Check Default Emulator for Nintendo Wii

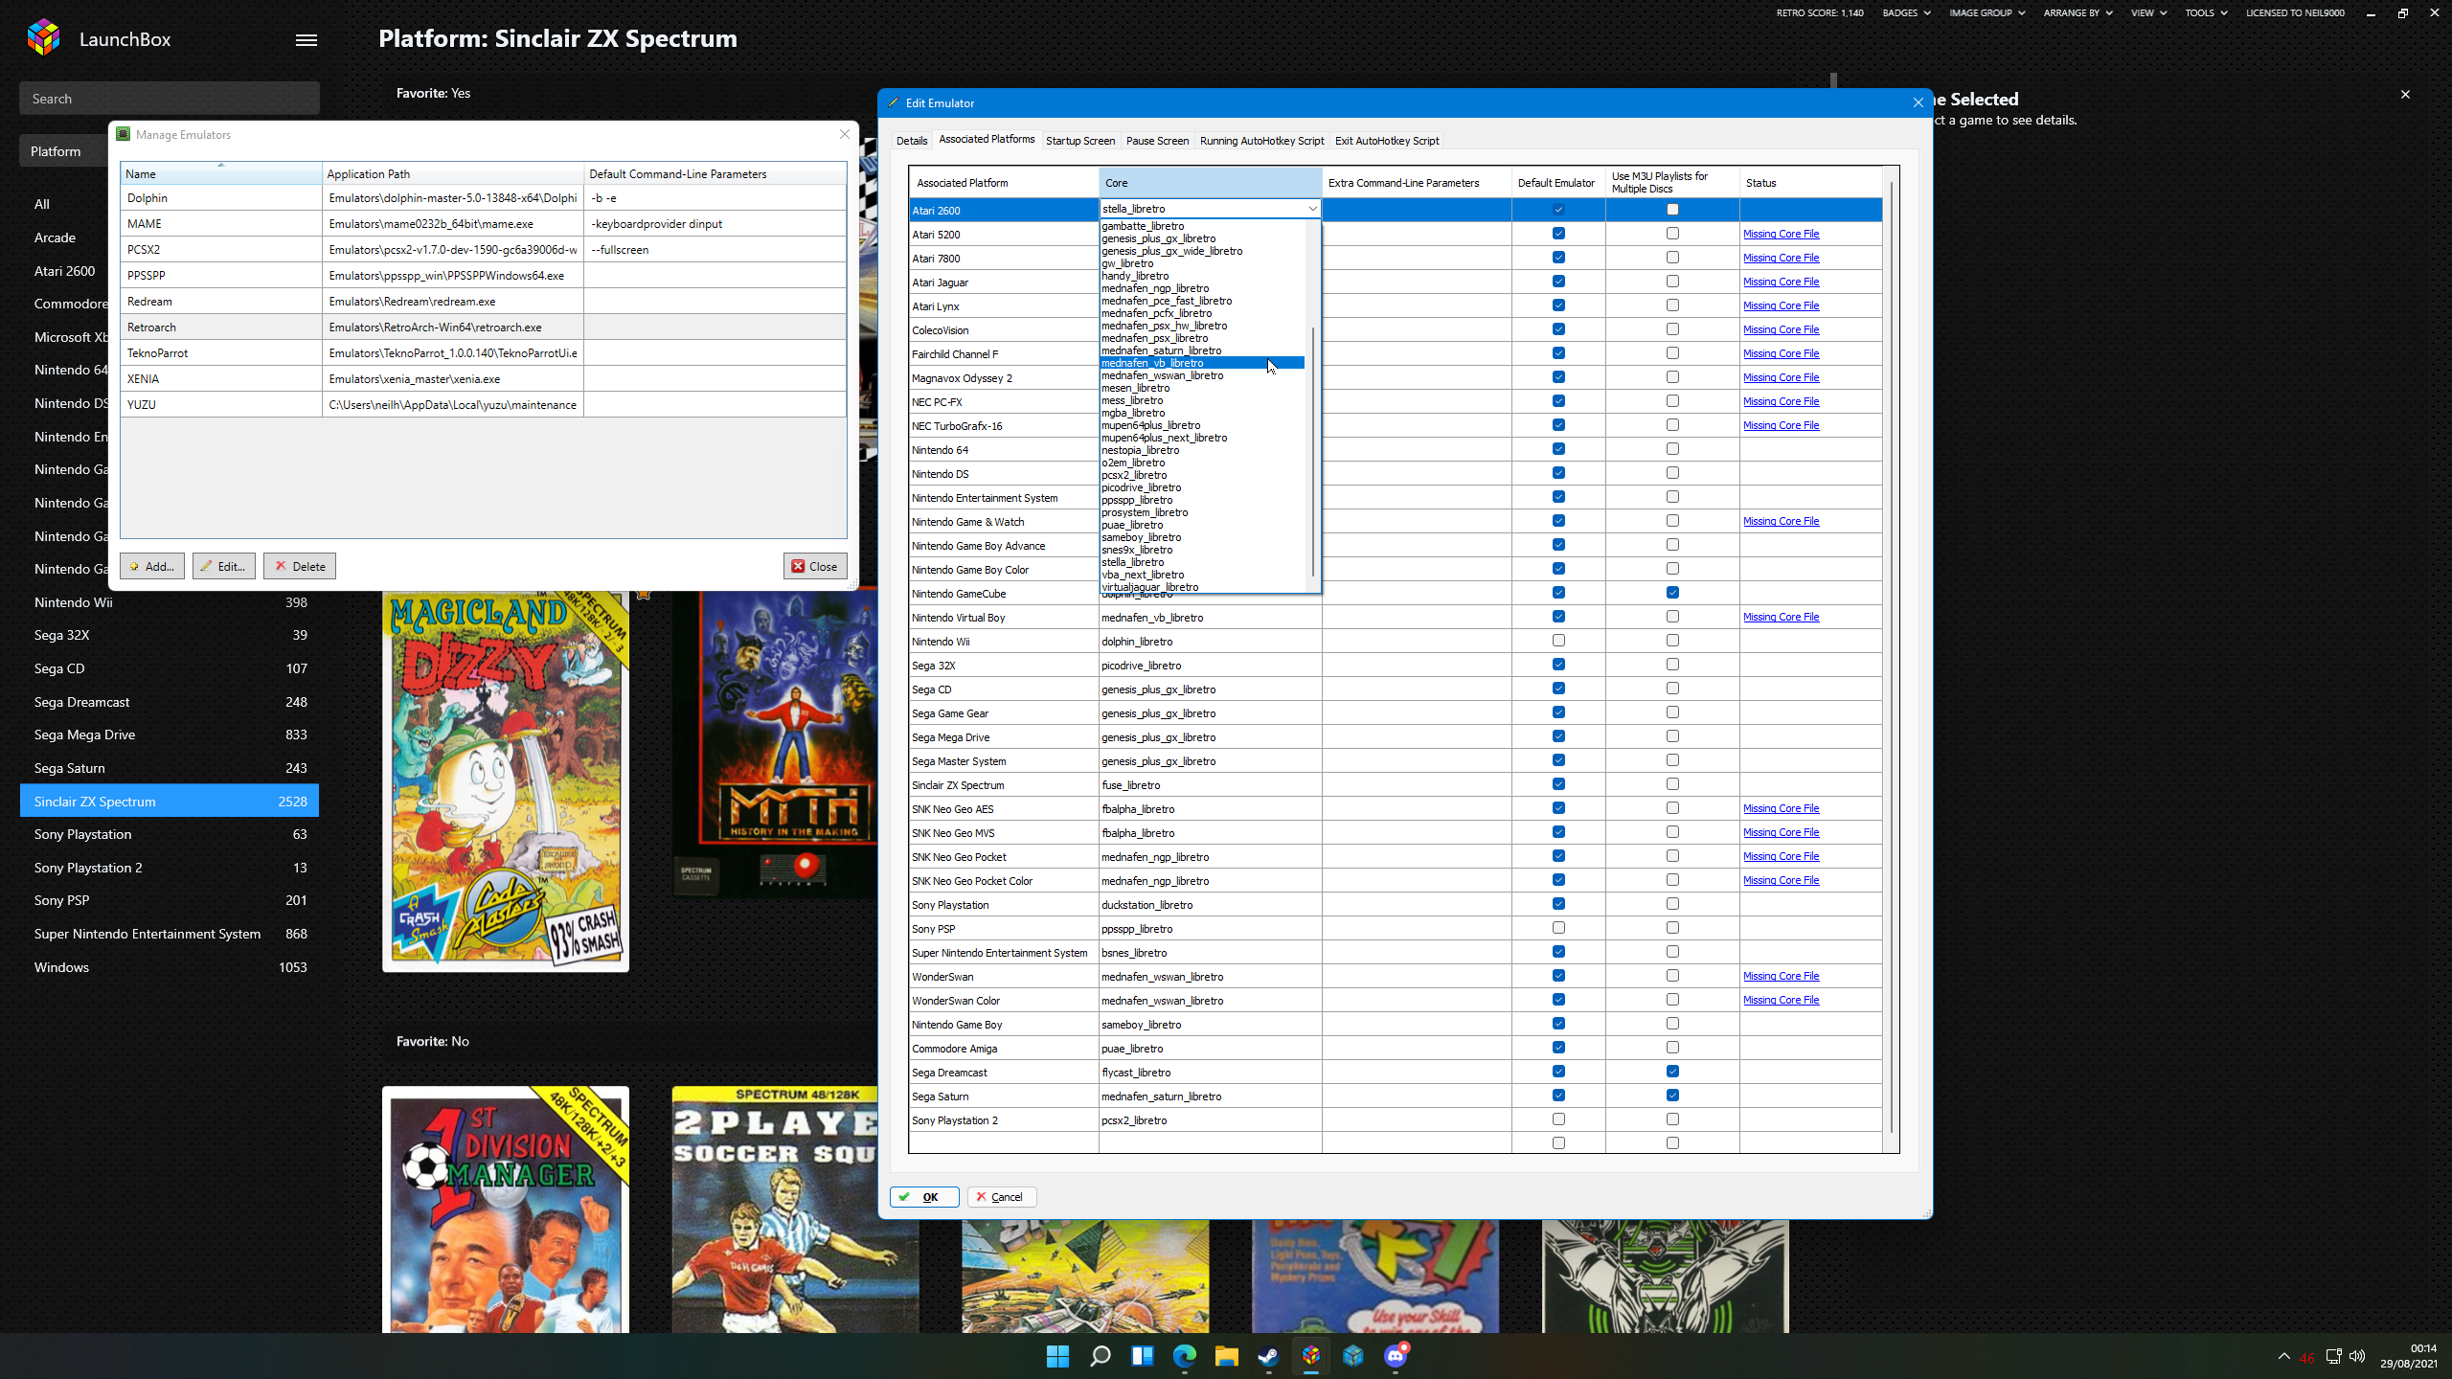click(1558, 641)
